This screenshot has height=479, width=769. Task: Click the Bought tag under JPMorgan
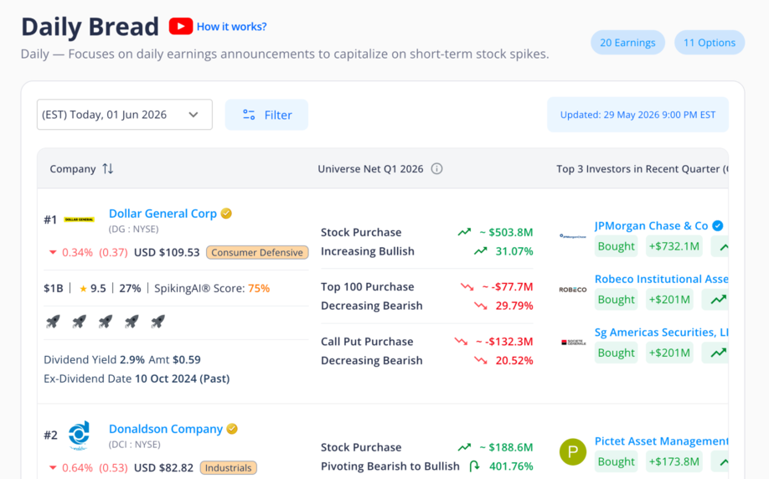coord(616,246)
